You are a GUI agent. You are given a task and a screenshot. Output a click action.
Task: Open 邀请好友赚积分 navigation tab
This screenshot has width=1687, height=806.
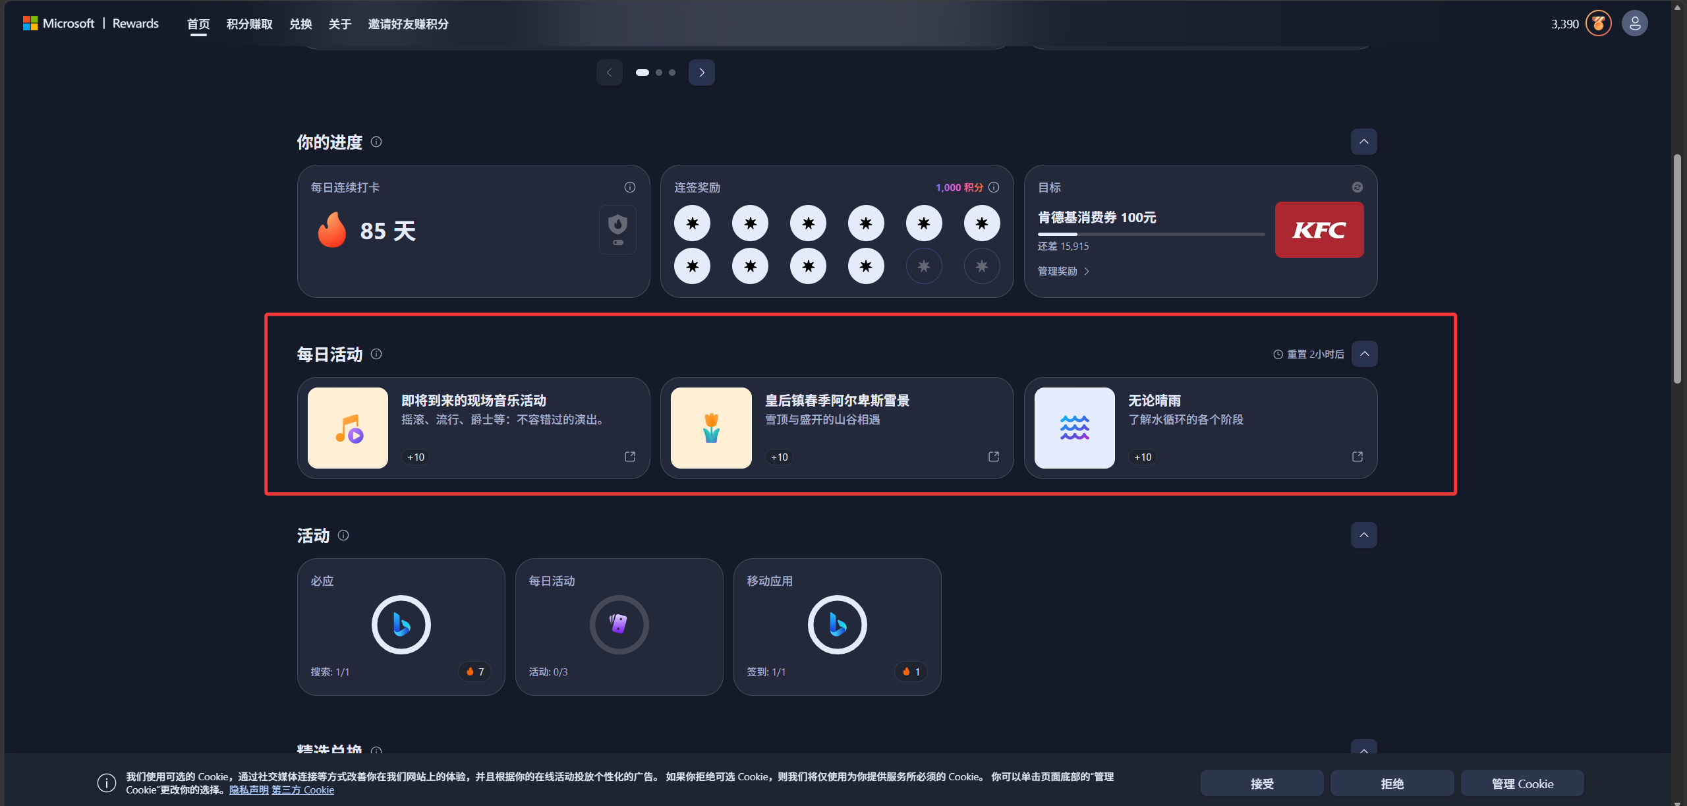(x=409, y=24)
